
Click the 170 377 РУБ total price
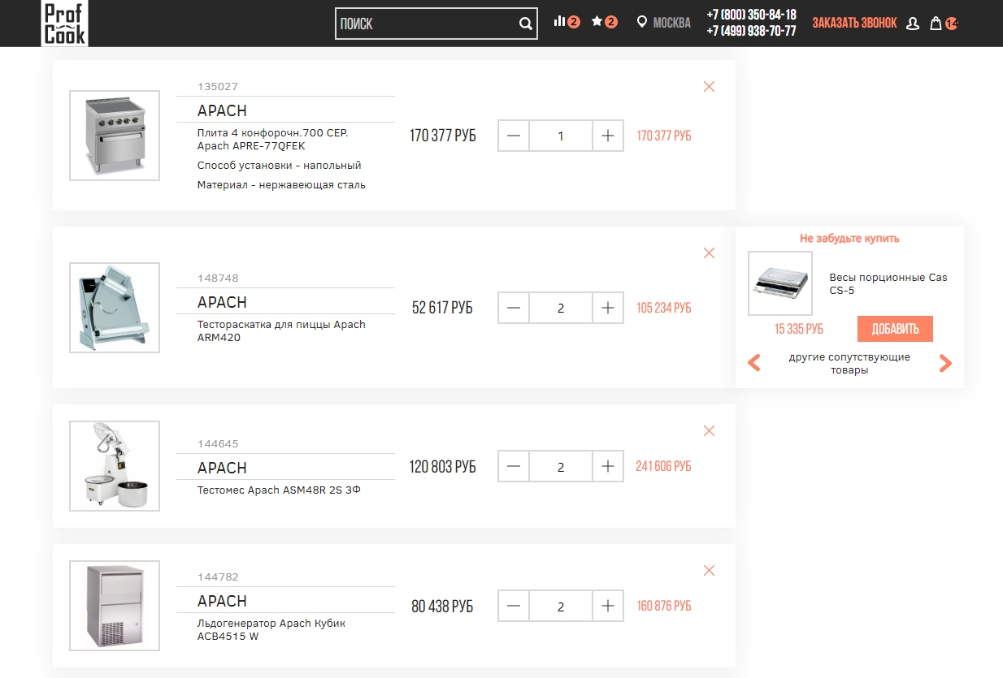pos(664,136)
